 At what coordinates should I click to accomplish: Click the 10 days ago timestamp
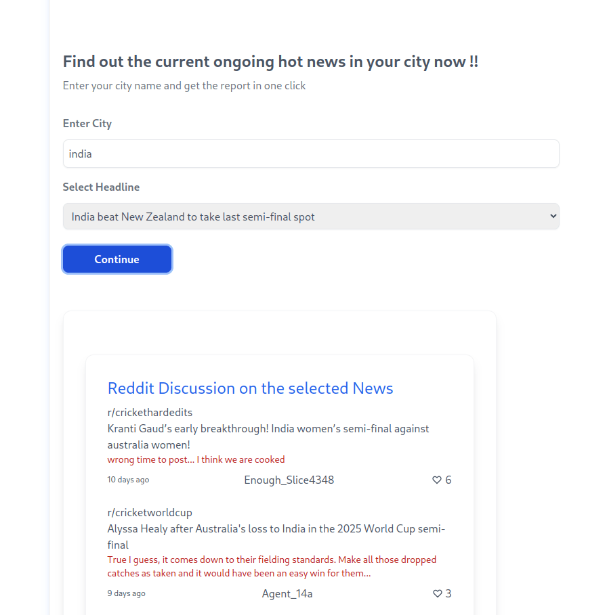click(128, 480)
